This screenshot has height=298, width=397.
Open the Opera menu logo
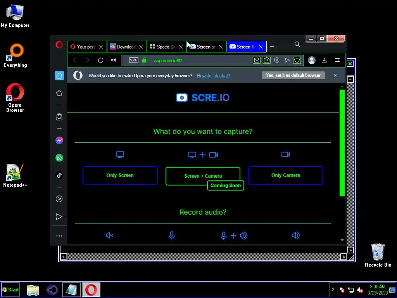(x=59, y=45)
